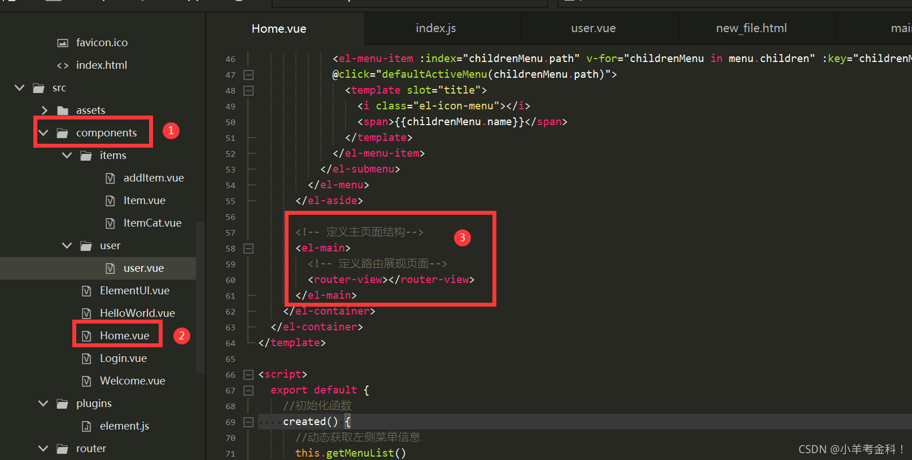
Task: Fold template slot block at line 48
Action: (248, 91)
